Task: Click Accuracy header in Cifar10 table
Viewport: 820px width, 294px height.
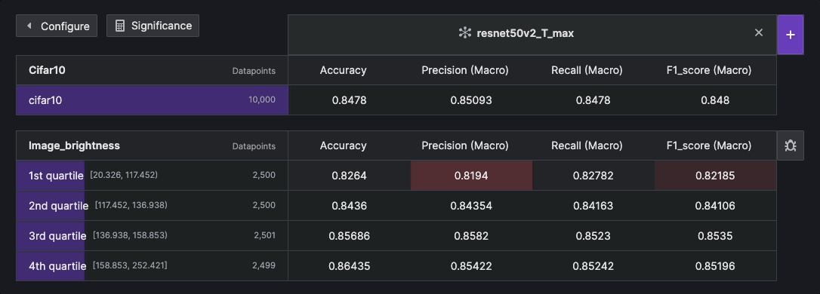Action: [343, 70]
